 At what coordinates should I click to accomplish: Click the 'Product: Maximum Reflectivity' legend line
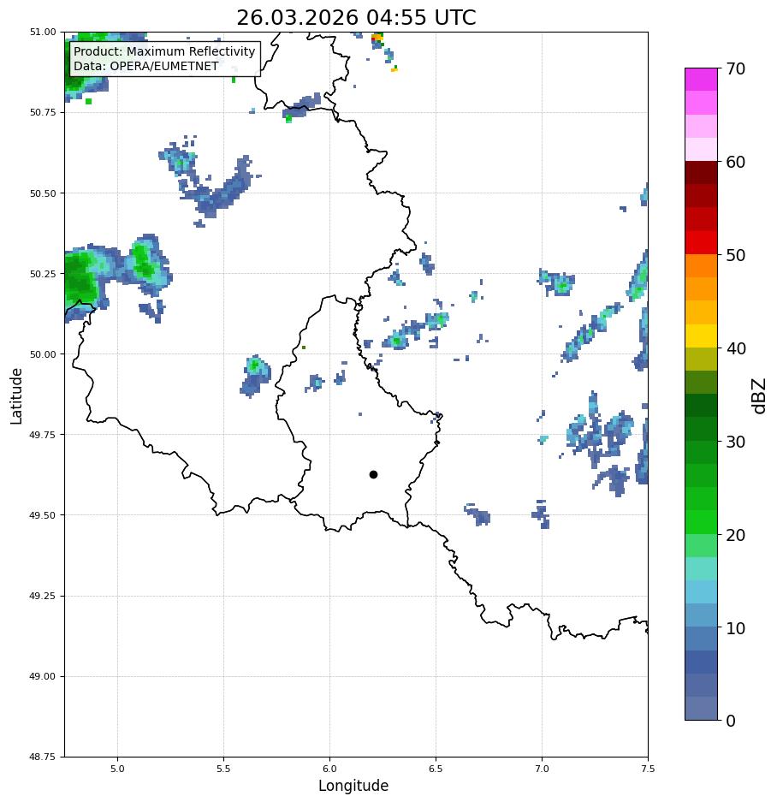coord(164,51)
